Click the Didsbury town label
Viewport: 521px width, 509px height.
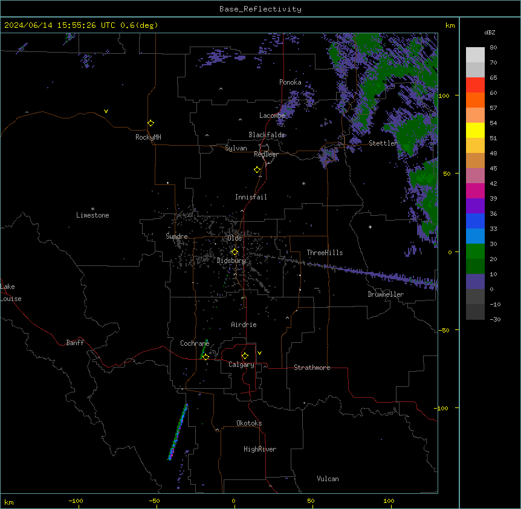pyautogui.click(x=231, y=261)
